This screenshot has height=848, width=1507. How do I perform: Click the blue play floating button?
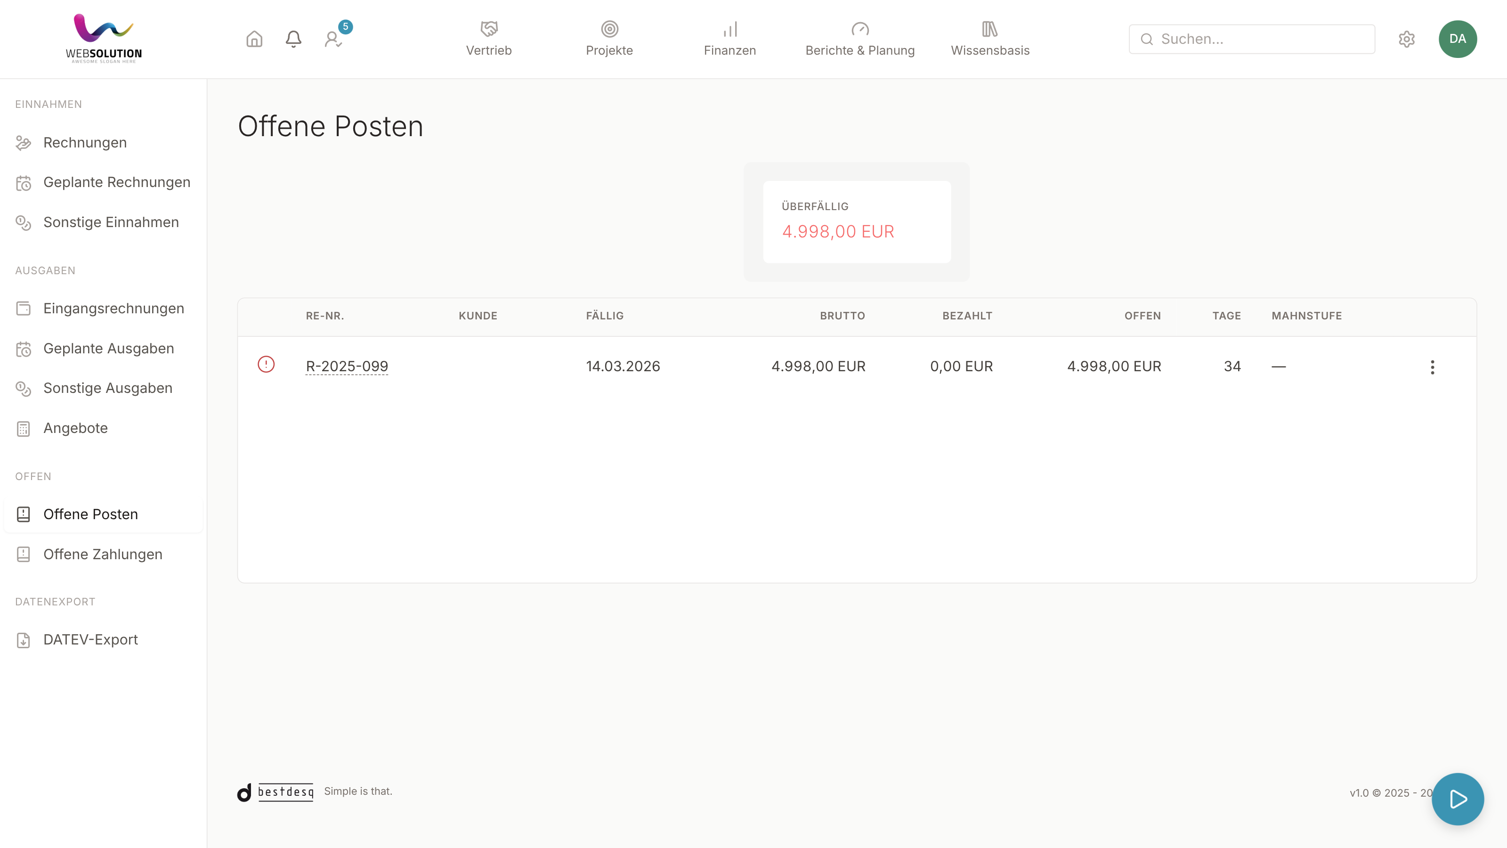[1457, 799]
